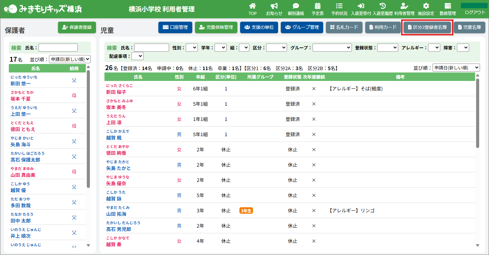
Task: Open 個別連絡 chat bubble icon
Action: point(296,6)
